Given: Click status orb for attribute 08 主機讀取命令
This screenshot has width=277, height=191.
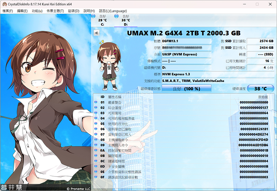Looking at the screenshot, I should click(x=96, y=139).
